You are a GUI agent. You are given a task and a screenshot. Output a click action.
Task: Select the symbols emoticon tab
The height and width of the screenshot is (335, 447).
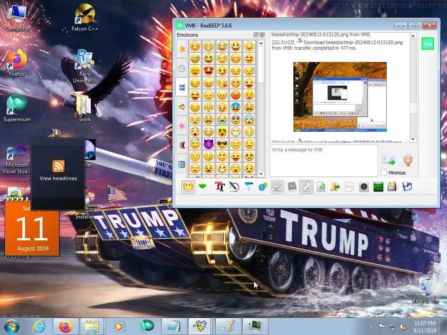point(182,164)
